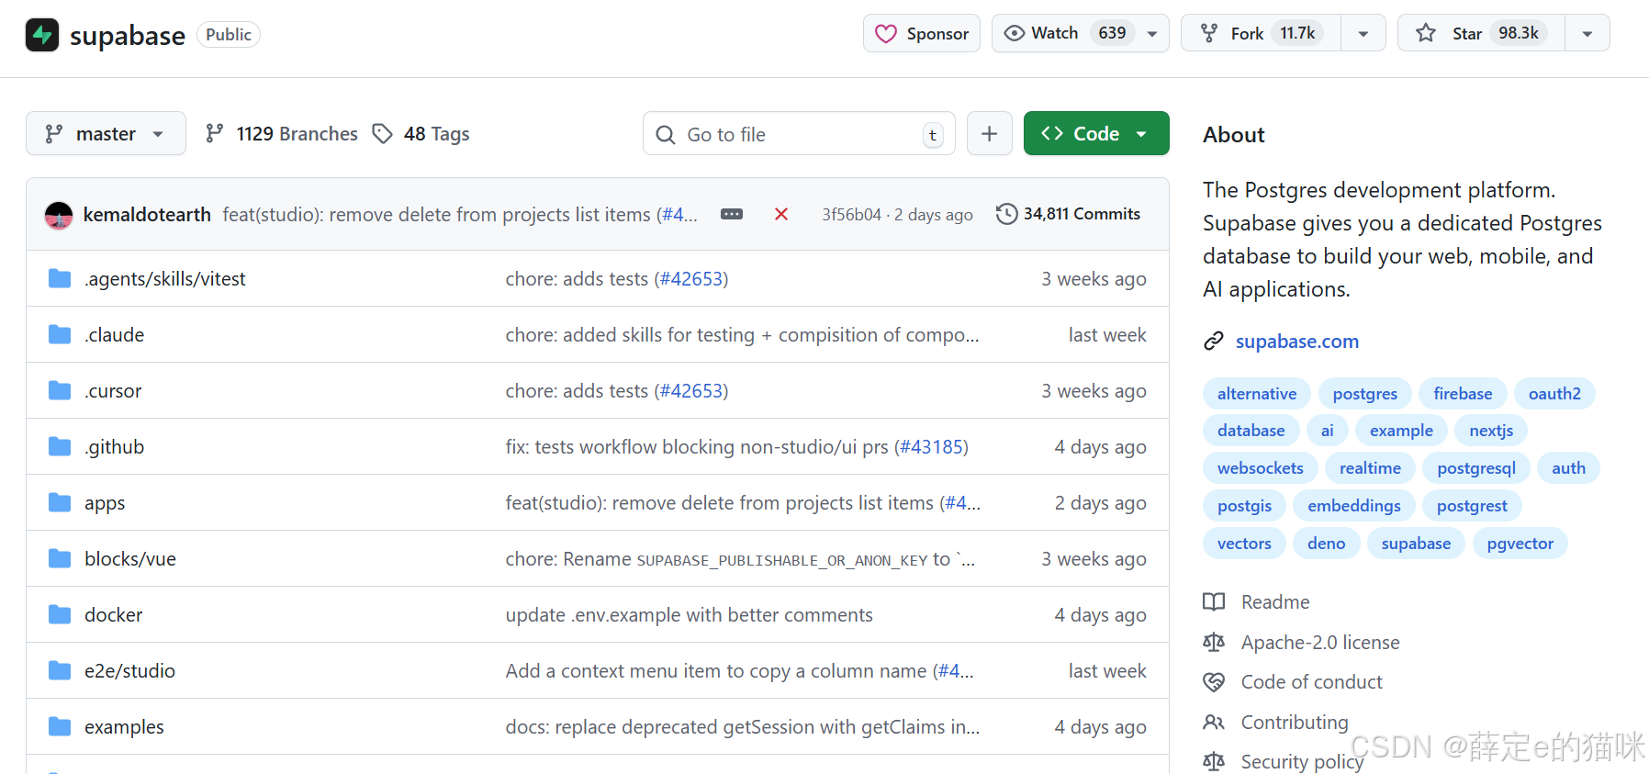Select the postgresql topic tag

point(1475,468)
